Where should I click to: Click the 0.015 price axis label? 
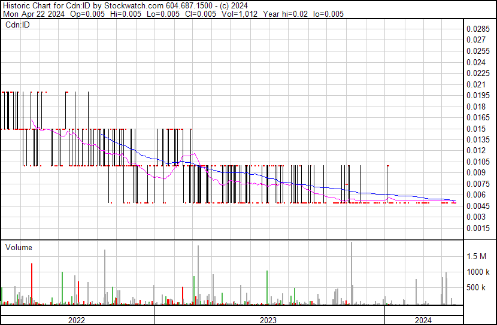coord(476,129)
